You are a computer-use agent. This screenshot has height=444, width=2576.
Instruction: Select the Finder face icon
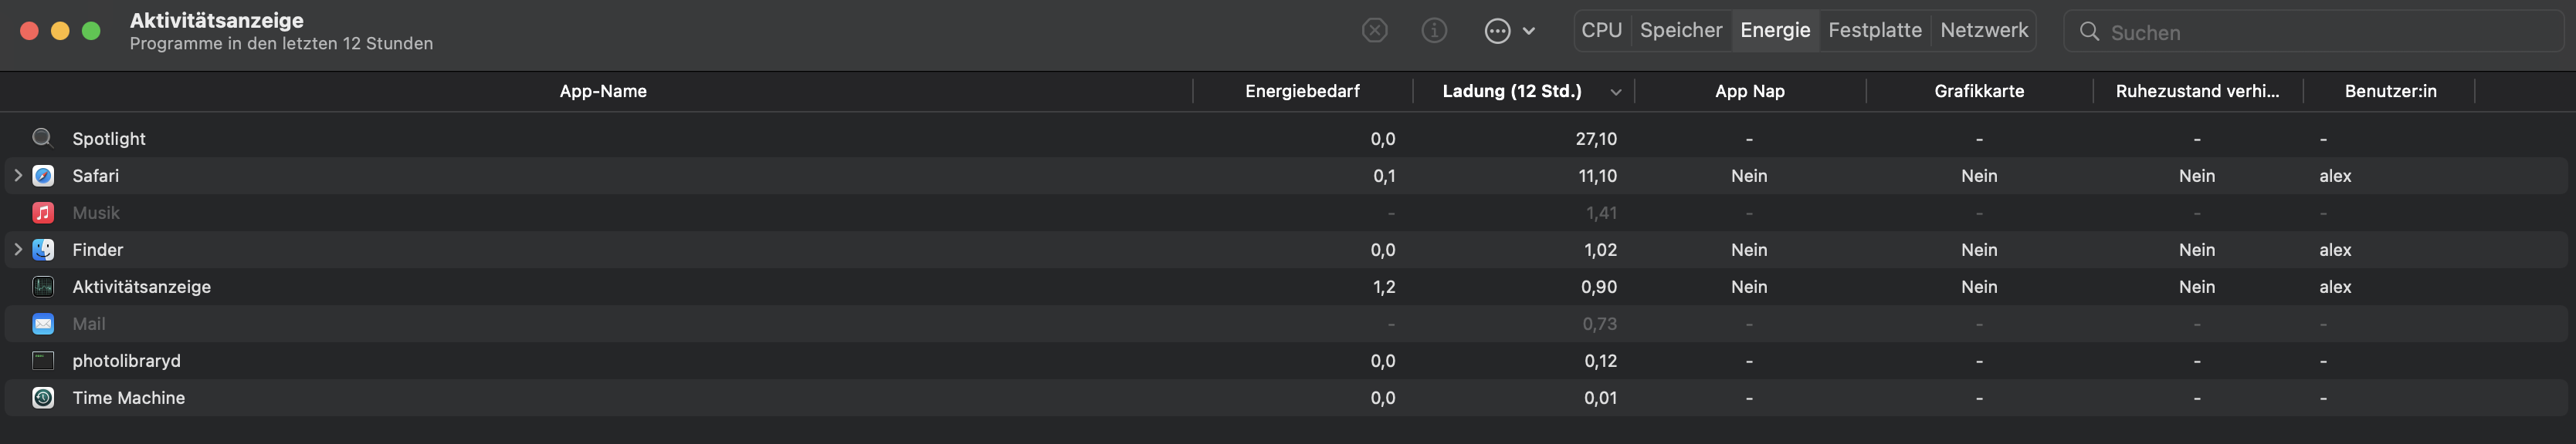tap(43, 250)
